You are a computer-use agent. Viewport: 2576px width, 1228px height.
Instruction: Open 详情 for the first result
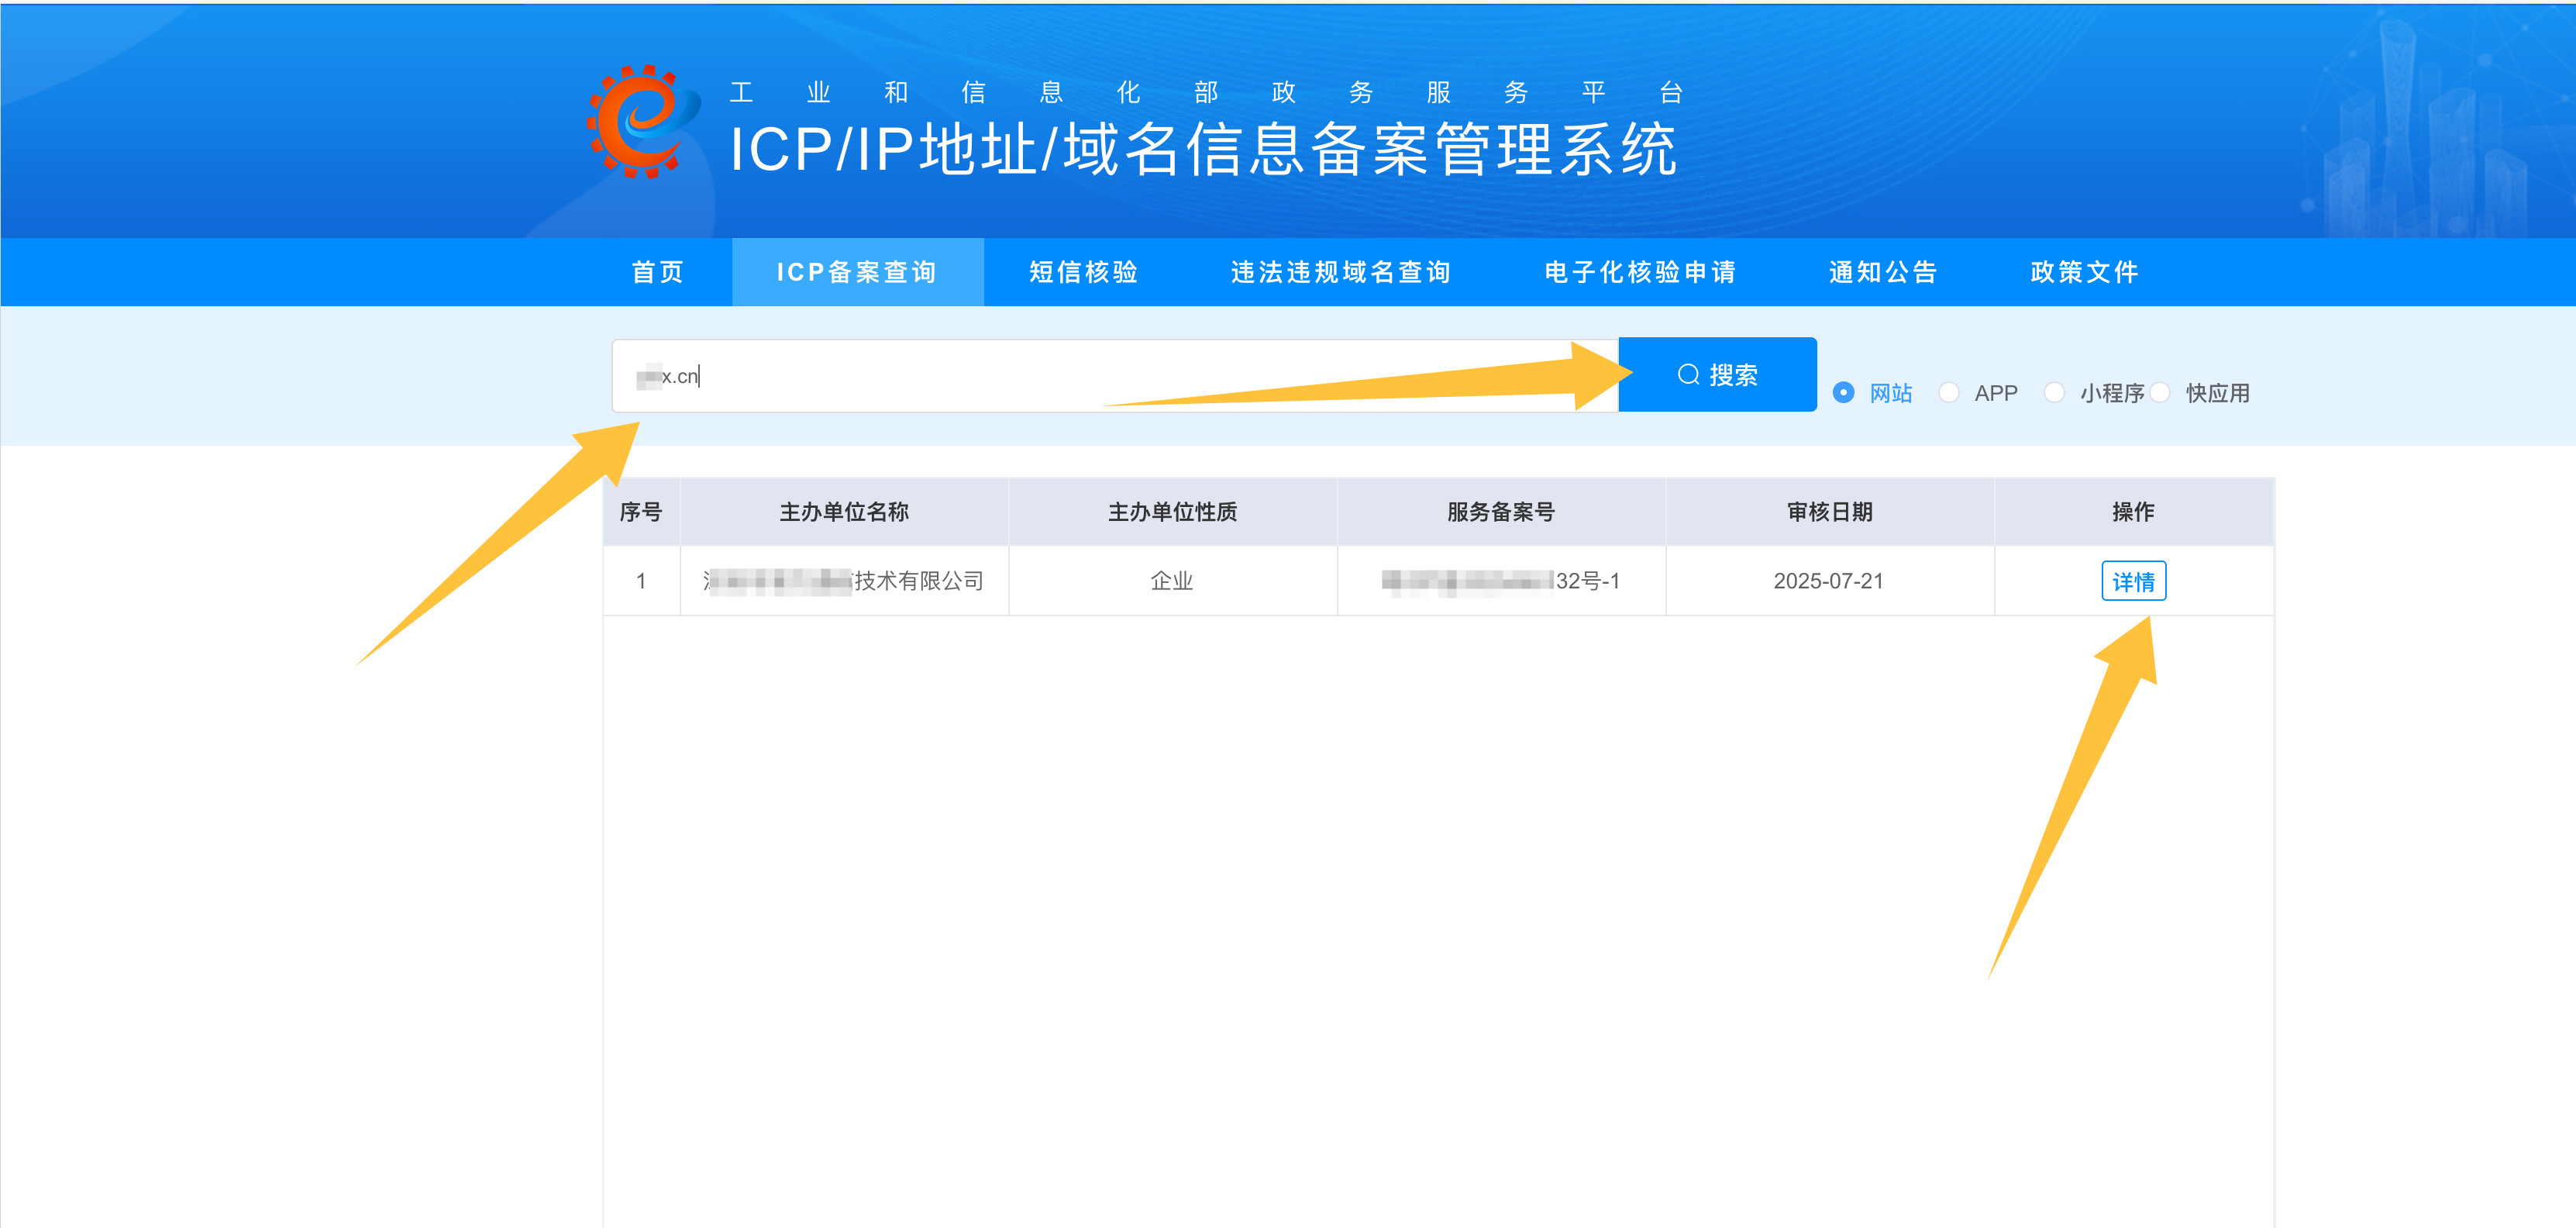tap(2134, 580)
